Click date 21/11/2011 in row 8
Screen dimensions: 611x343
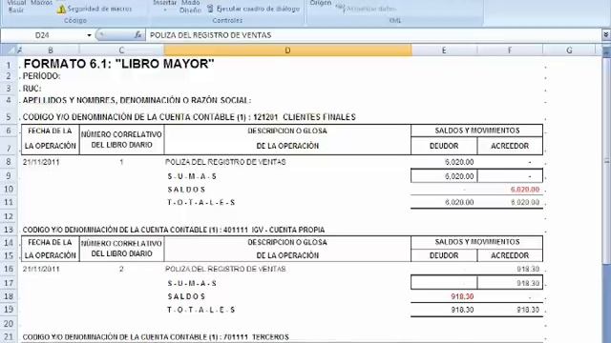41,162
